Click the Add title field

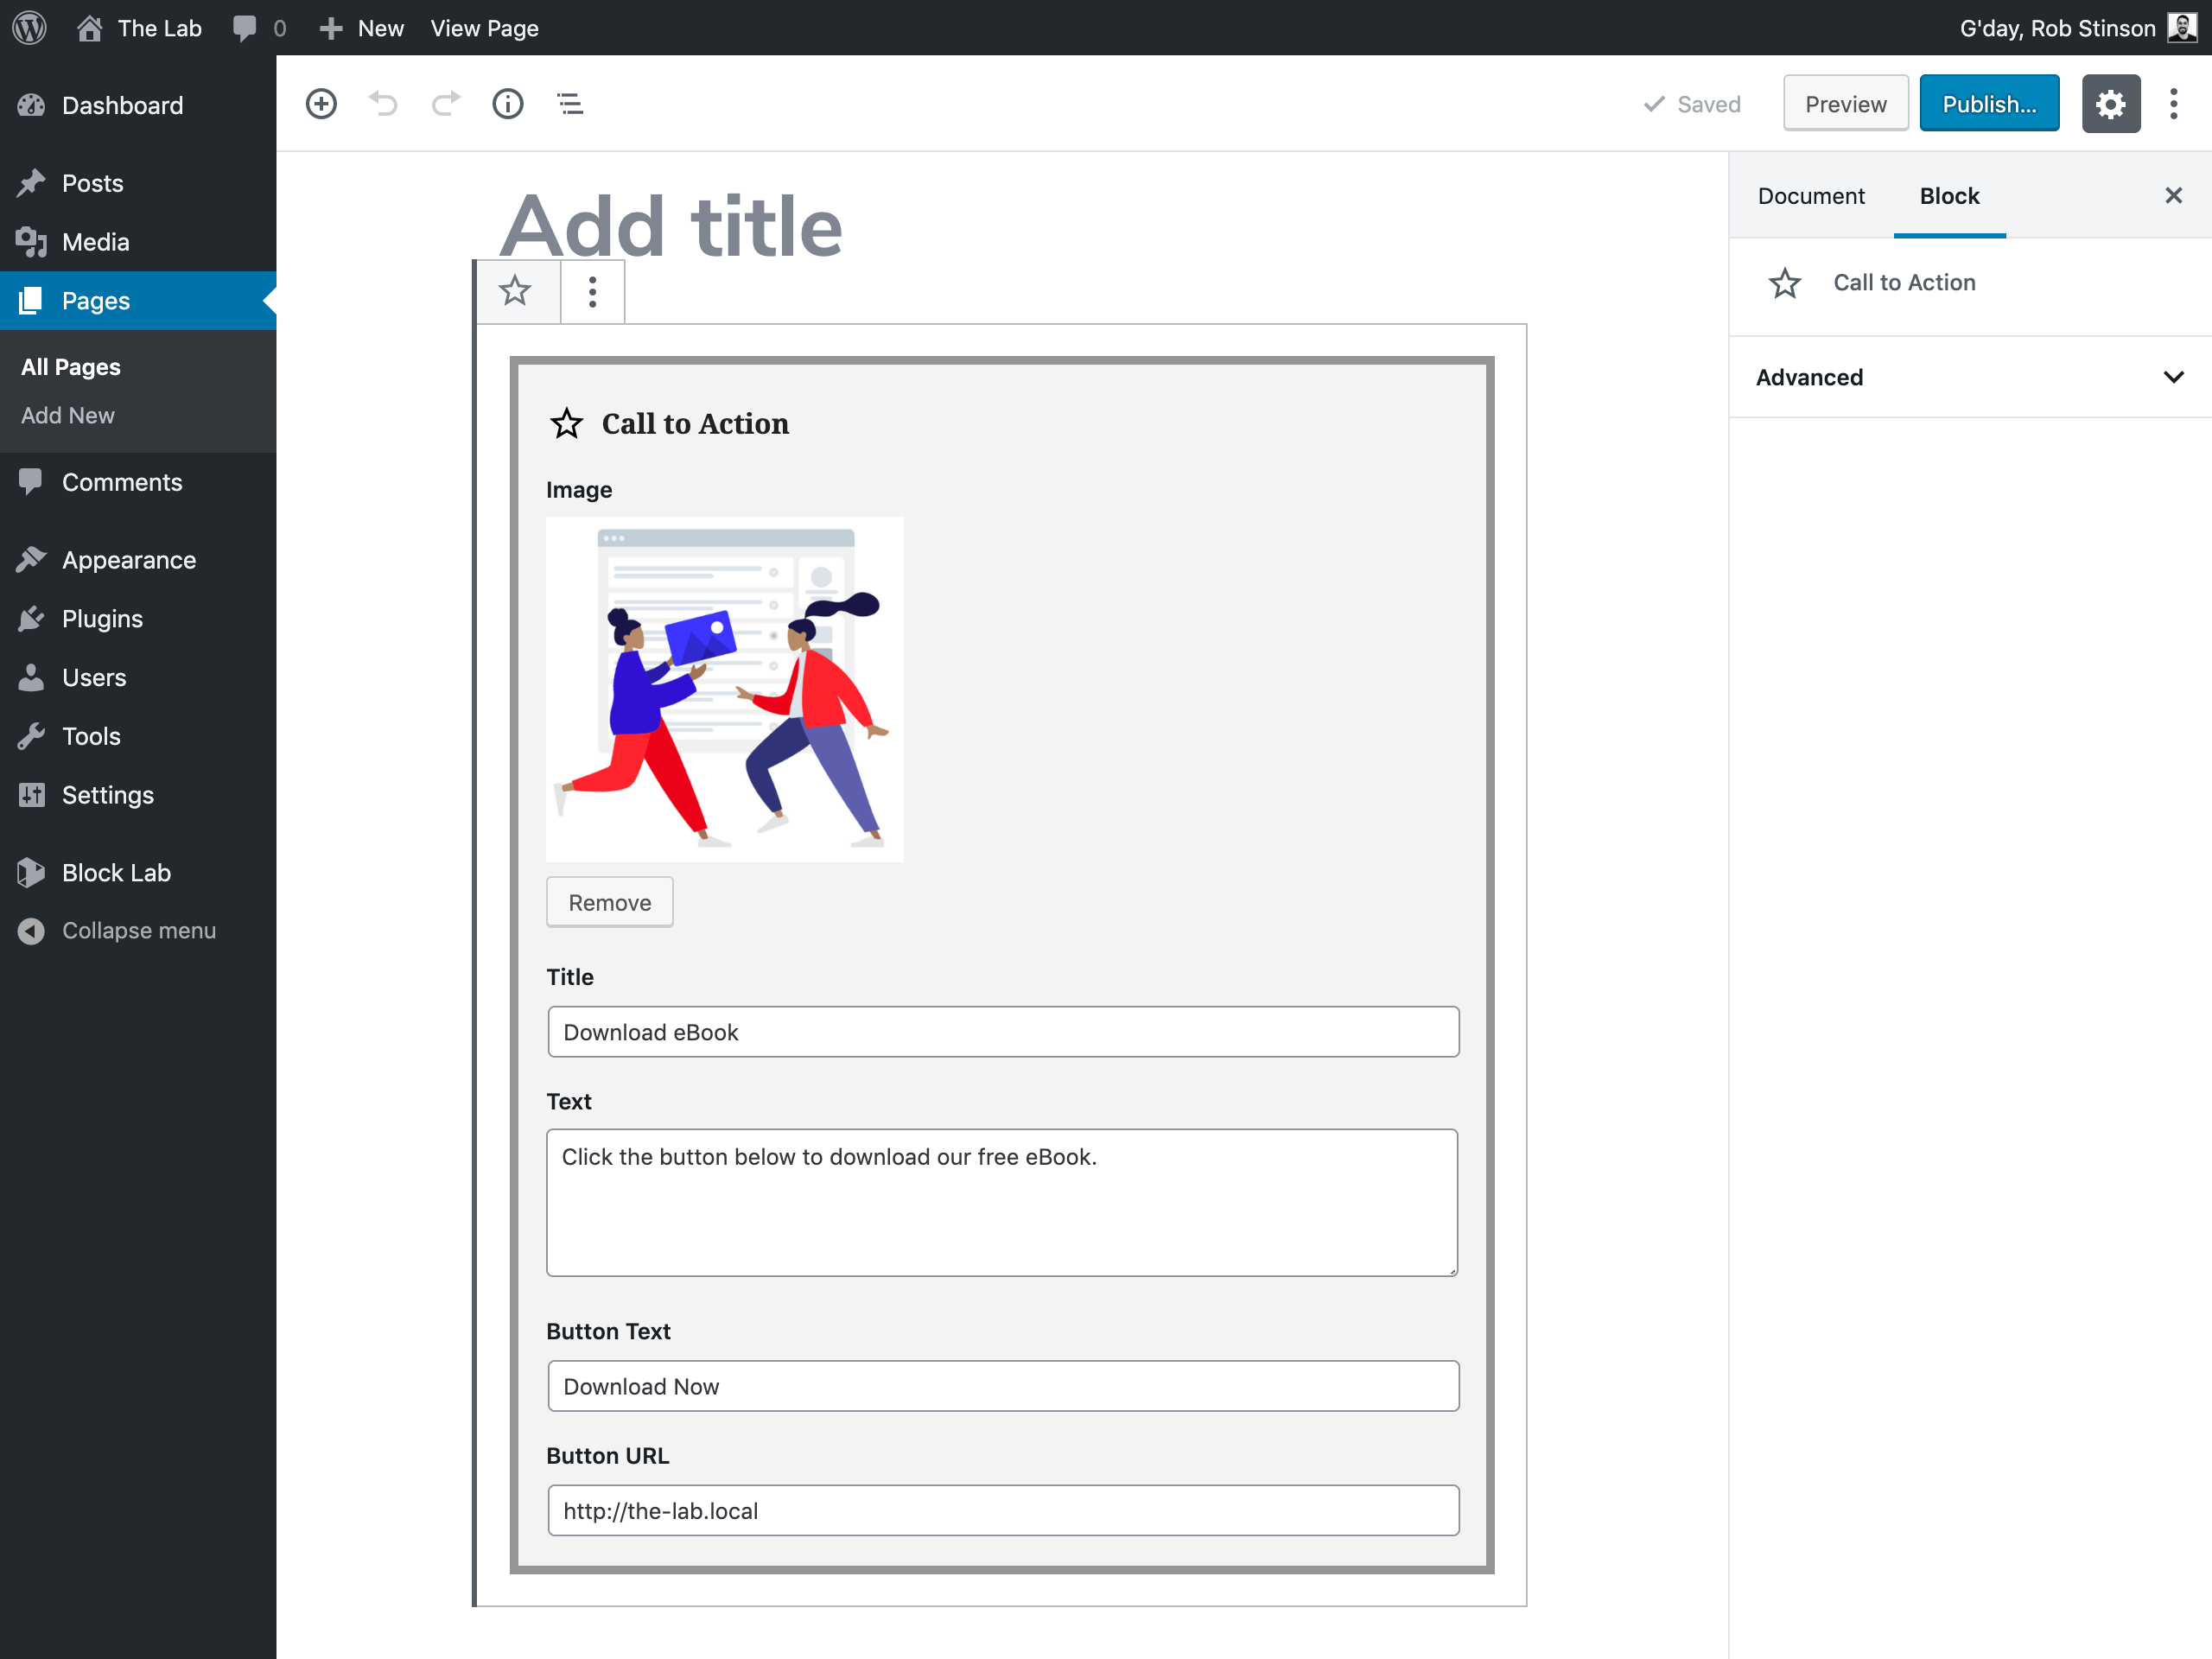tap(671, 226)
